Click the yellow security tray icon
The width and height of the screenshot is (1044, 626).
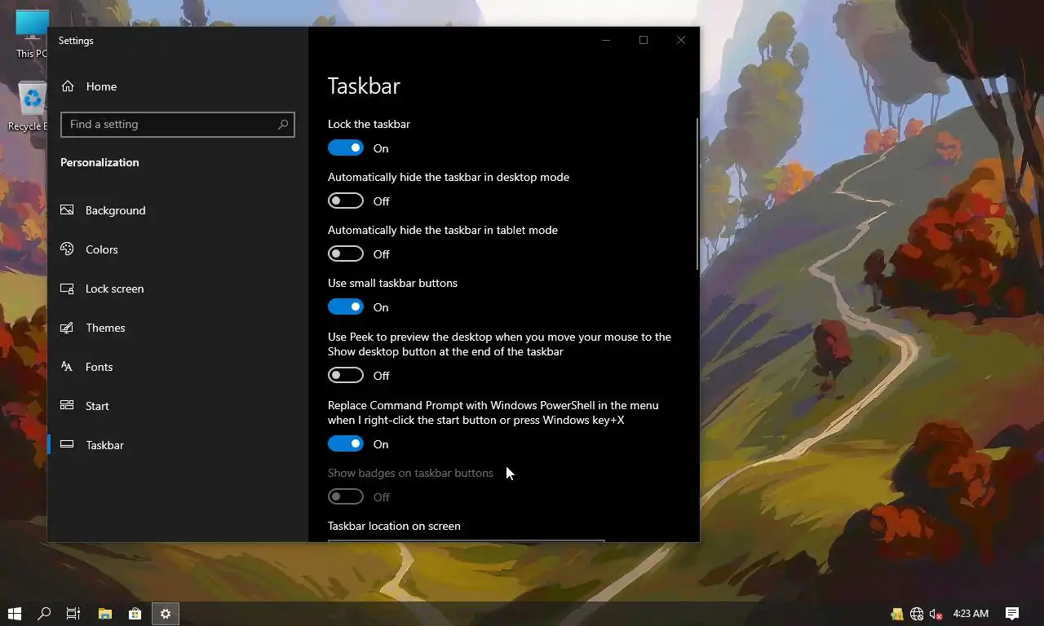click(897, 615)
